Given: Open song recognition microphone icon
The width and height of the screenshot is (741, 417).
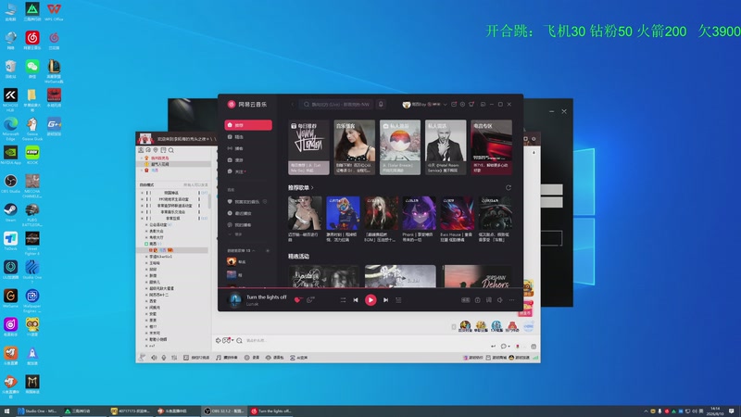Looking at the screenshot, I should [381, 104].
